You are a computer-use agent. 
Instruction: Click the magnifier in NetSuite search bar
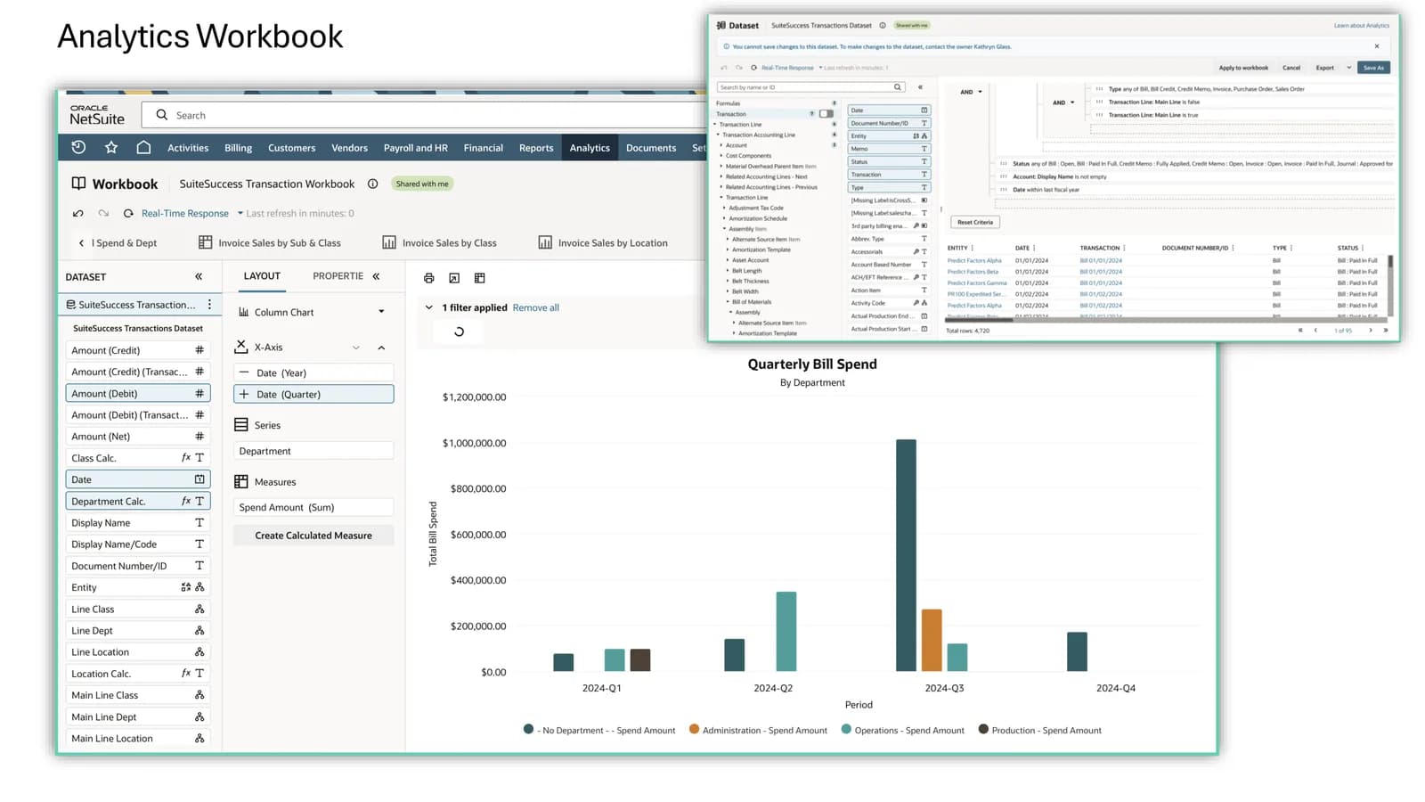161,114
